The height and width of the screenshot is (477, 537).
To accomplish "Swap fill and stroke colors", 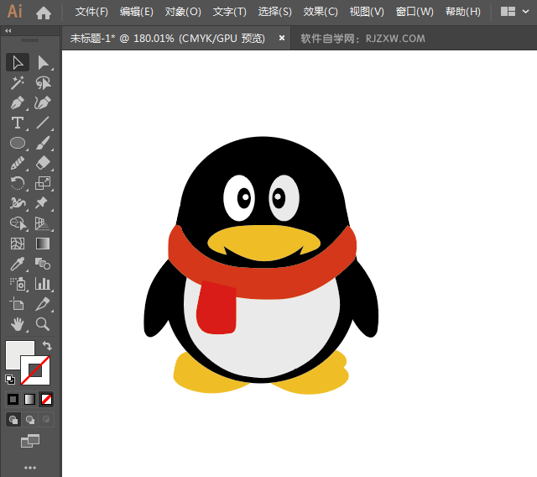I will click(48, 346).
